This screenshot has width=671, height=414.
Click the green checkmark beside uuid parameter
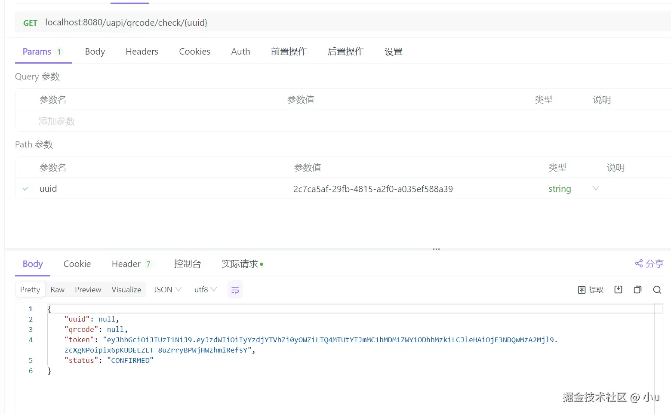click(x=25, y=188)
